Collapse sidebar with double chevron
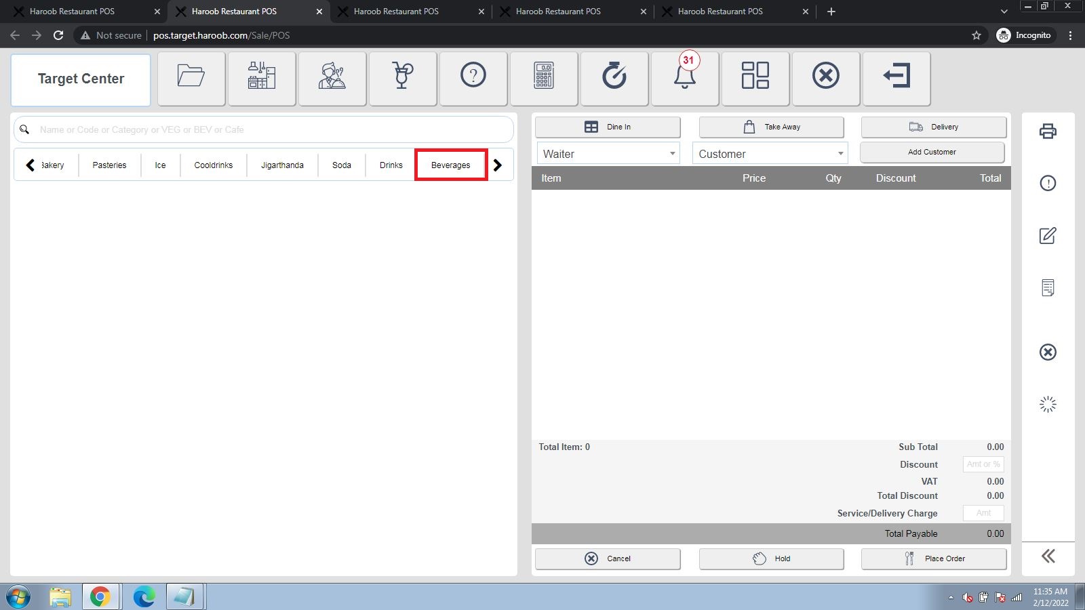 [1048, 556]
